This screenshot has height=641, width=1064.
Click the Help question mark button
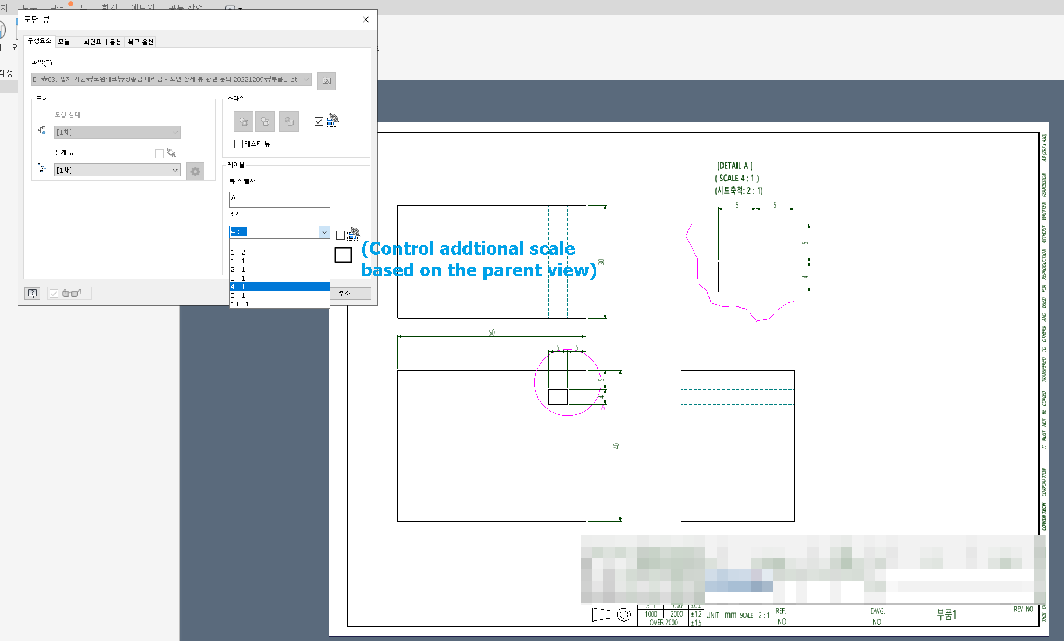click(32, 293)
